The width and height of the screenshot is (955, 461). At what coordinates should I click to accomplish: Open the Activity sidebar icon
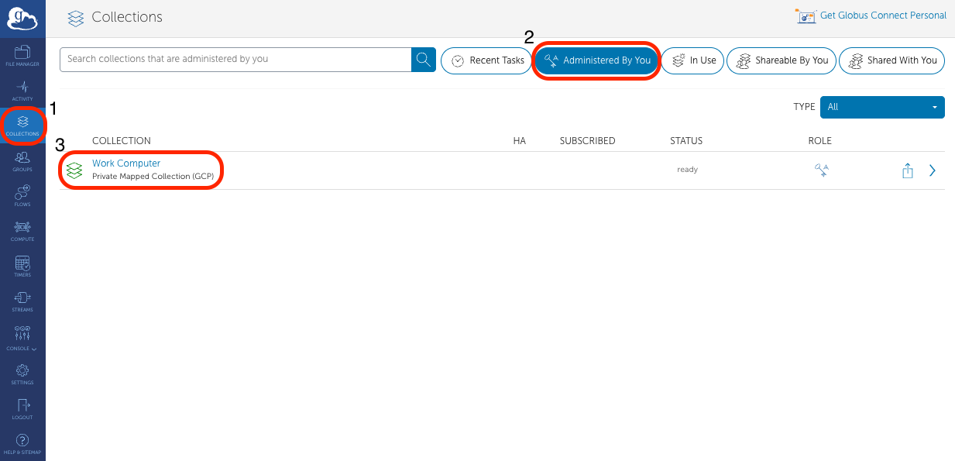(22, 91)
